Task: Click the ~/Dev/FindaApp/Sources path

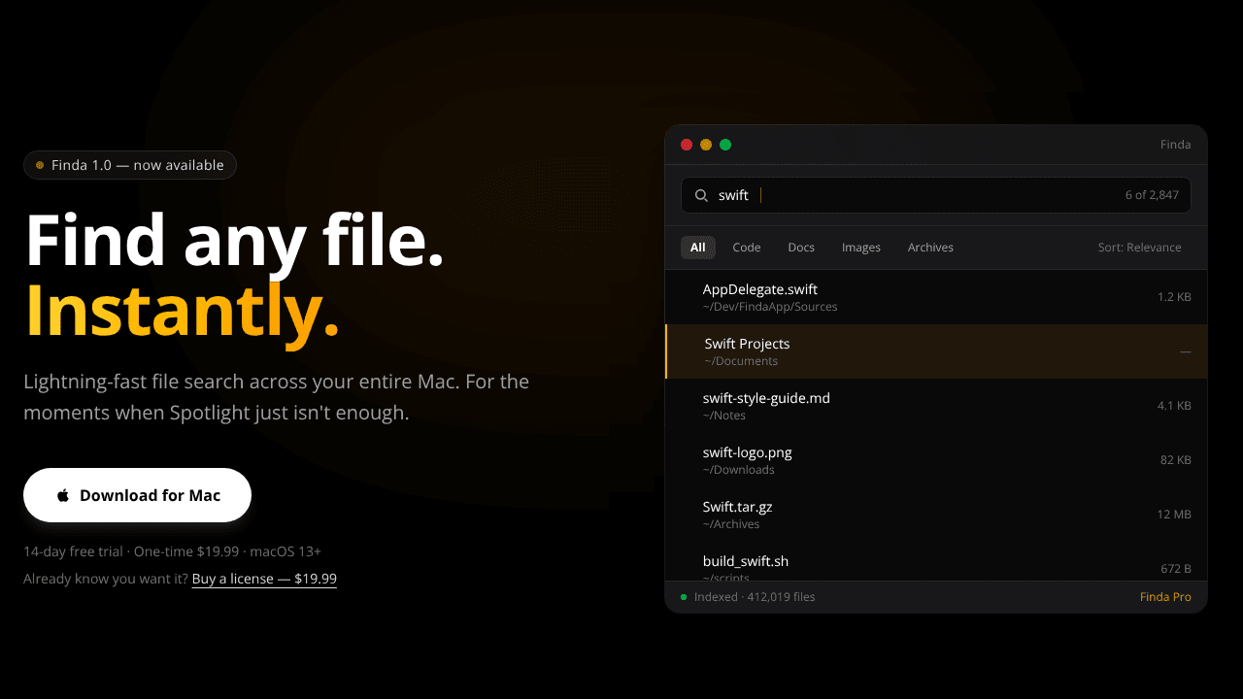Action: [x=770, y=307]
